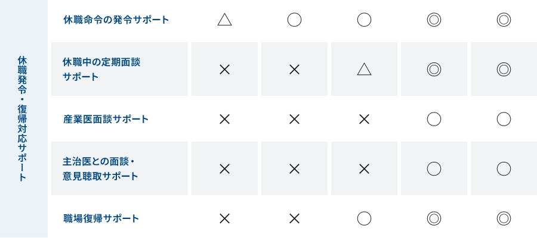Click the third X mark in 主治医との面談 row
Viewport: 537px width, 241px height.
point(364,168)
